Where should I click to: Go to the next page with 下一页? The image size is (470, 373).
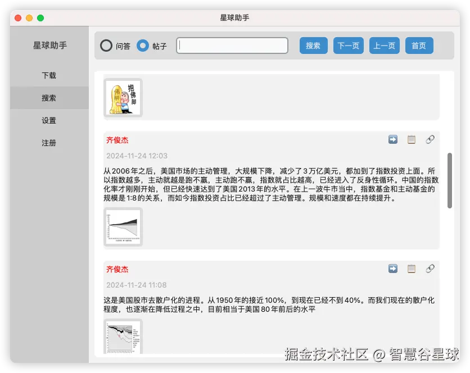tap(349, 46)
